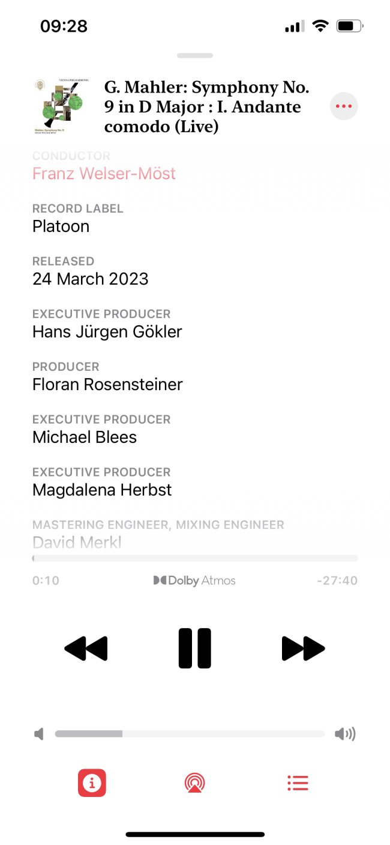Show the Up Next queue list
Screen dimensions: 390x845
coord(298,783)
